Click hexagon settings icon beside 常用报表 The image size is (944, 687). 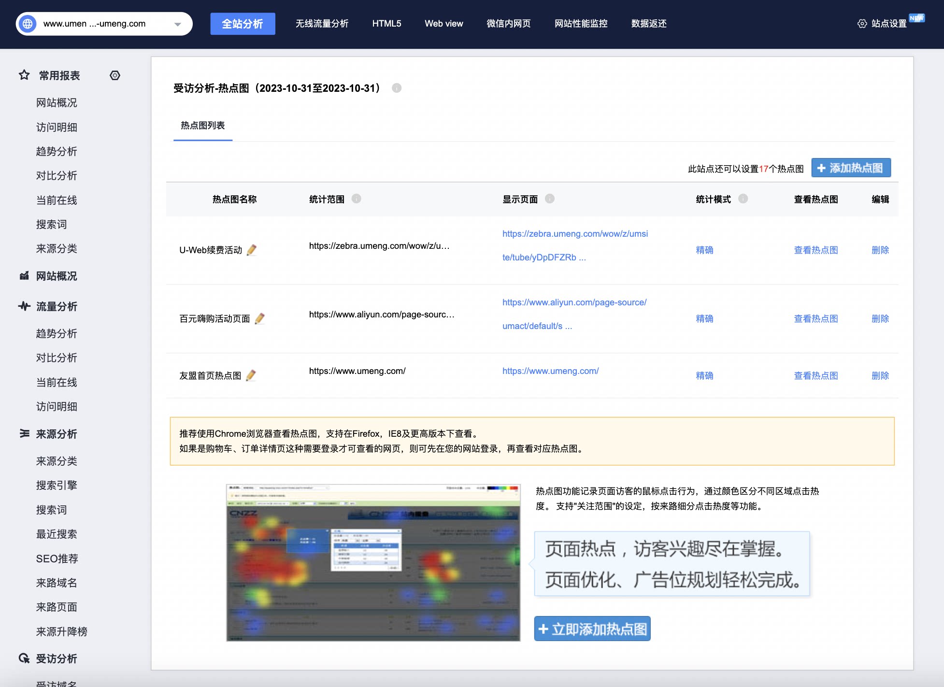click(x=115, y=75)
